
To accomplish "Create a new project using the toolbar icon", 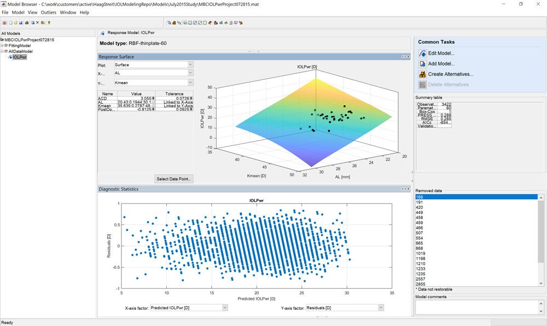I will click(11, 23).
